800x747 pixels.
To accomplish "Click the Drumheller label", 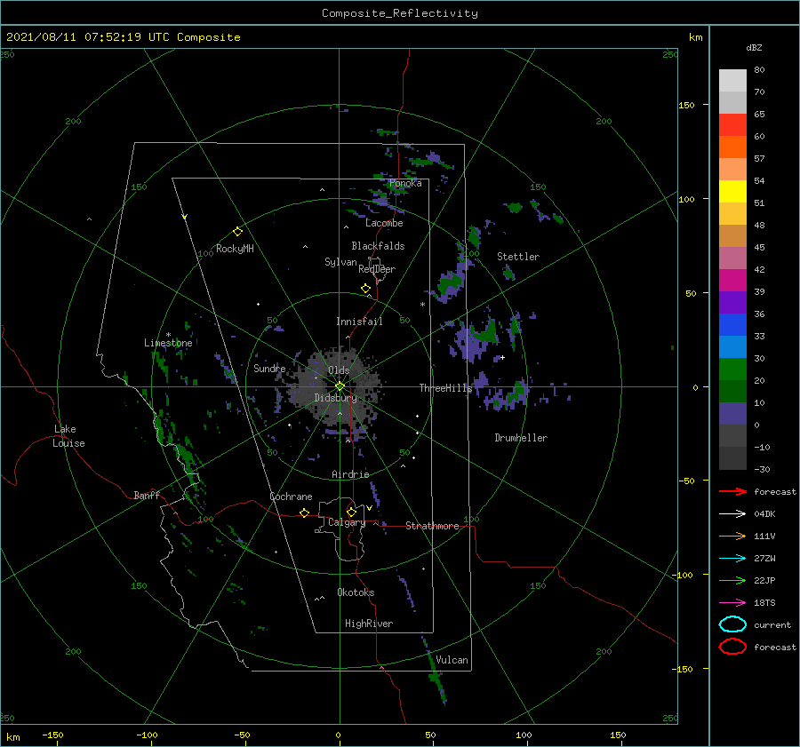I will 521,438.
